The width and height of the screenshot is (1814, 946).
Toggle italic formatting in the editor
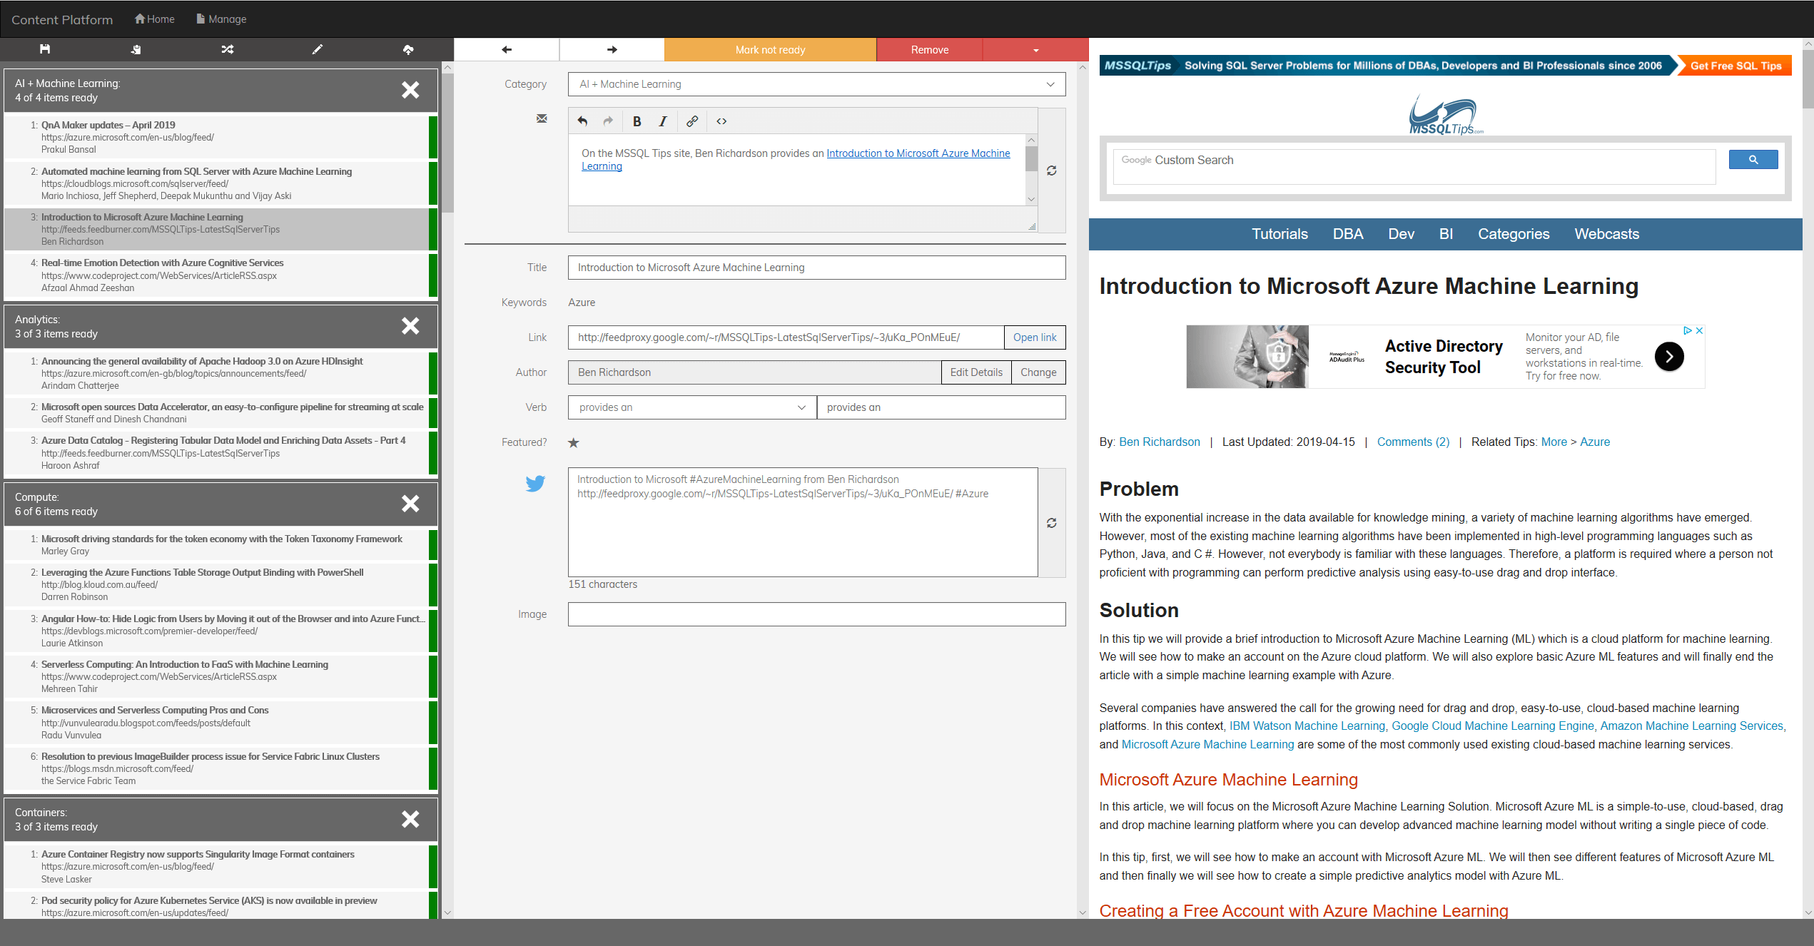click(x=663, y=121)
